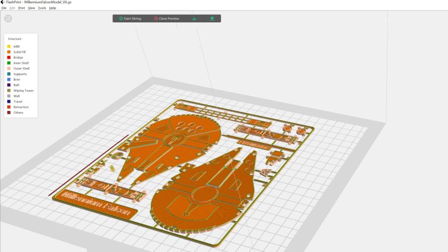448x252 pixels.
Task: Click the green Inner Shell color swatch
Action: tap(9, 63)
